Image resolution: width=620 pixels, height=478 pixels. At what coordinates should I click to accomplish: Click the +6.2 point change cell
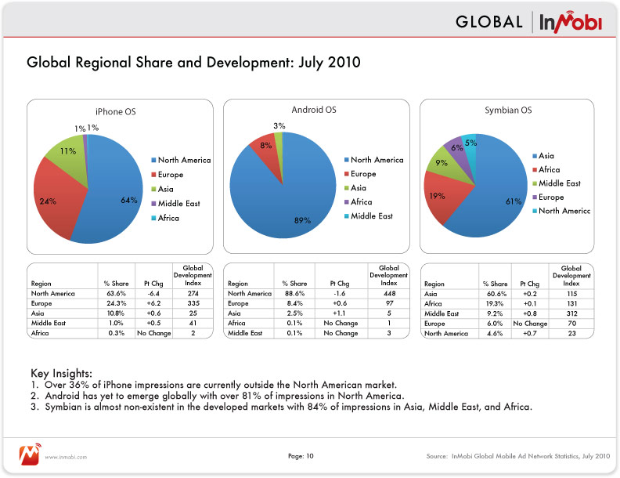click(x=153, y=303)
